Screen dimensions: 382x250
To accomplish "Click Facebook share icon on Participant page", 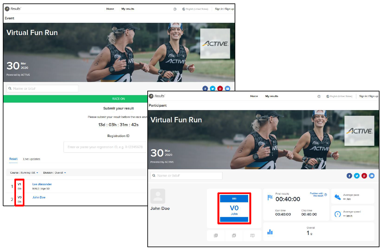I will pos(349,176).
